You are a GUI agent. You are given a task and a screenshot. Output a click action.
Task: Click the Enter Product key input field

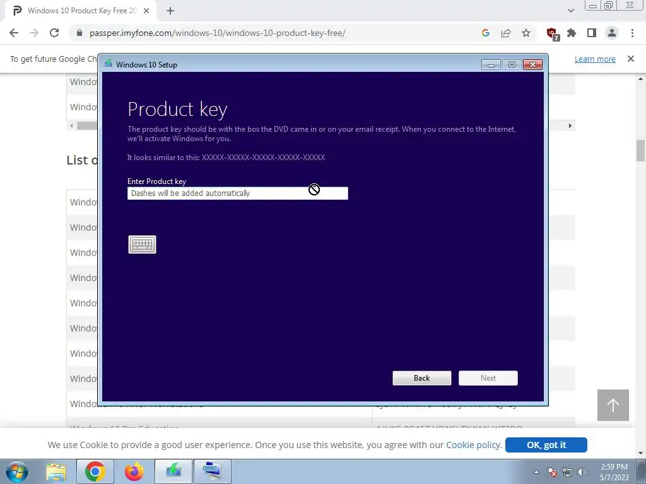coord(238,193)
